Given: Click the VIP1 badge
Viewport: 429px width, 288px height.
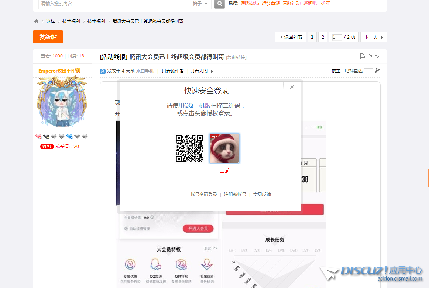Looking at the screenshot, I should [x=47, y=147].
